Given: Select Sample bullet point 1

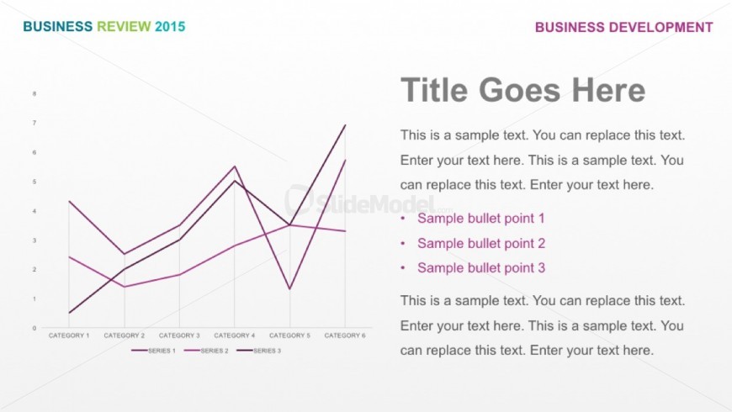Looking at the screenshot, I should (480, 219).
